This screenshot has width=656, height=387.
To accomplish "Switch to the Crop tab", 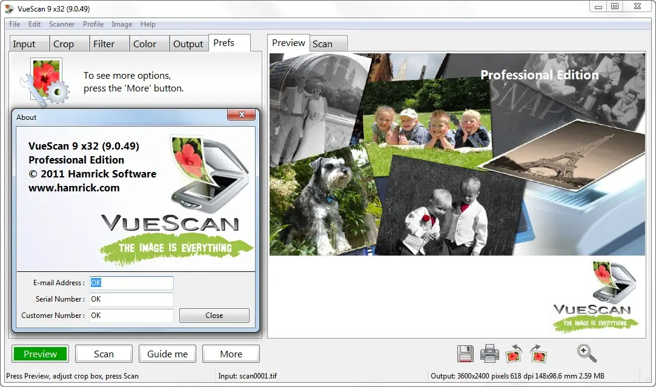I will coord(70,44).
